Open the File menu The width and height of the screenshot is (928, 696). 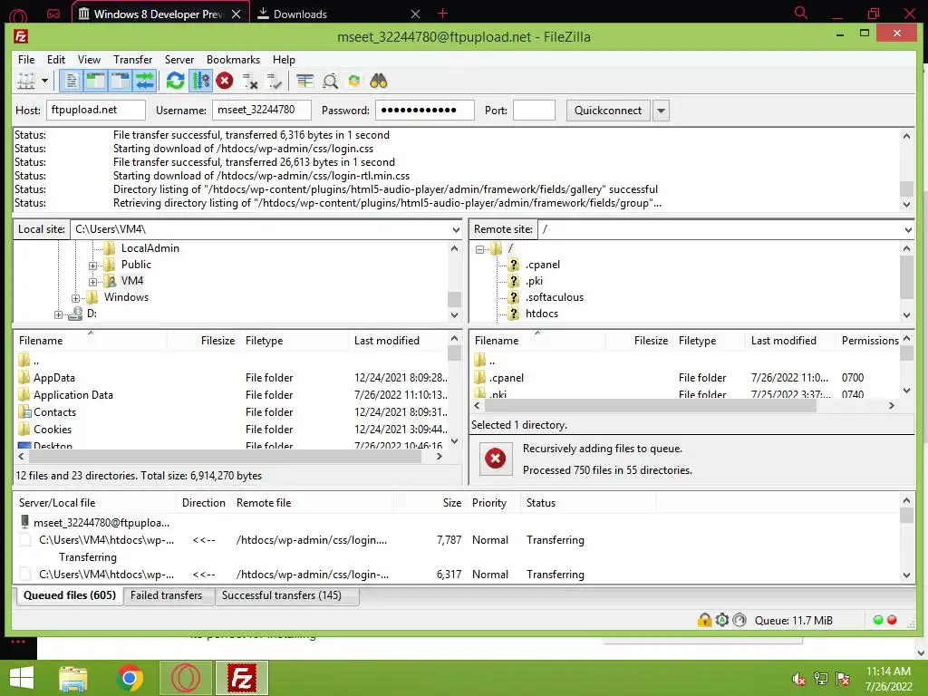point(26,60)
